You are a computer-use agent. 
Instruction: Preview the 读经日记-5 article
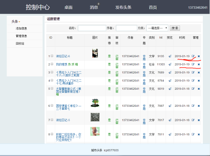click(x=170, y=120)
